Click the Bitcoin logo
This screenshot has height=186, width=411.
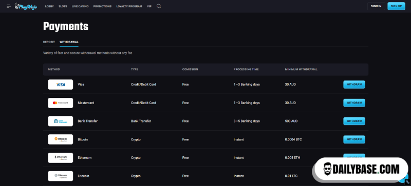click(x=61, y=139)
